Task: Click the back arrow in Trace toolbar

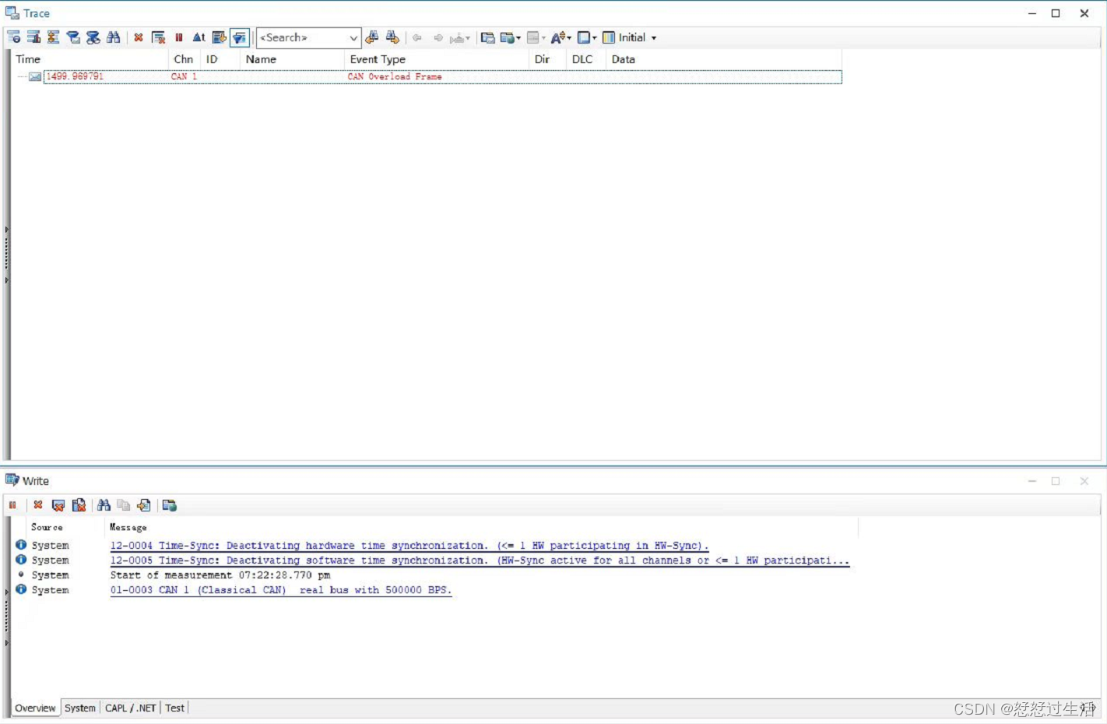Action: (x=417, y=37)
